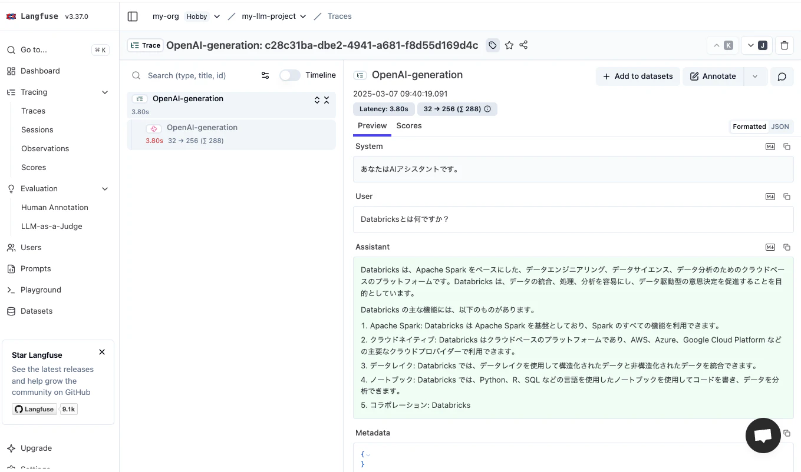Click the Latency: 3.80s badge
Screen dimensions: 801x472
coord(384,109)
